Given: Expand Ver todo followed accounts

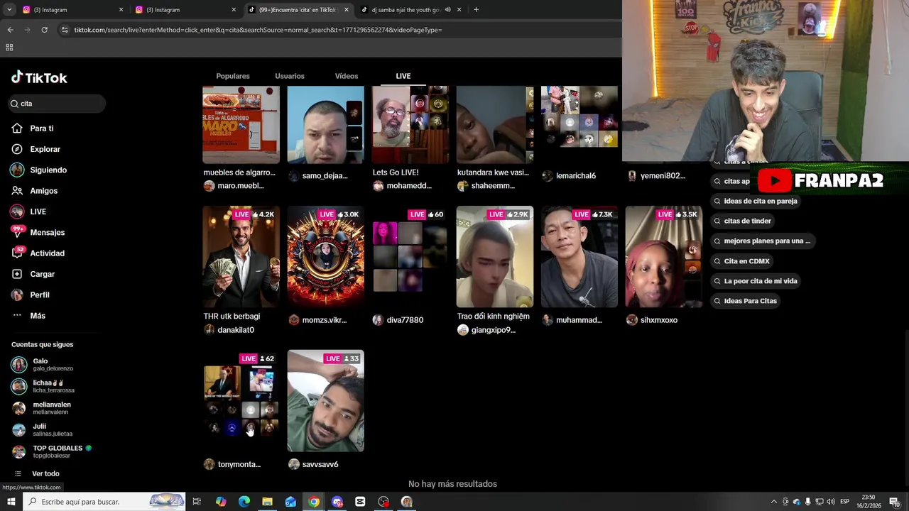Looking at the screenshot, I should pyautogui.click(x=45, y=473).
